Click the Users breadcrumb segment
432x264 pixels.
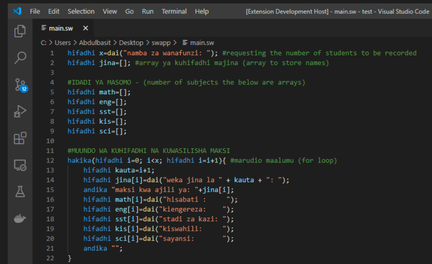pos(63,43)
